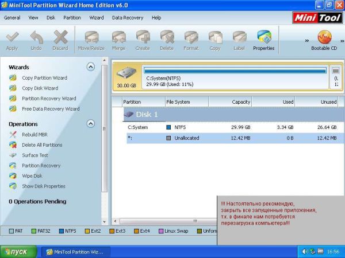
Task: Launch the Bootable CD tool
Action: point(324,40)
